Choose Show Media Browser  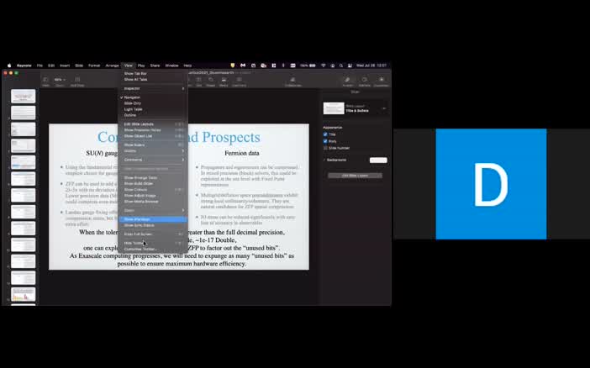[x=153, y=202]
